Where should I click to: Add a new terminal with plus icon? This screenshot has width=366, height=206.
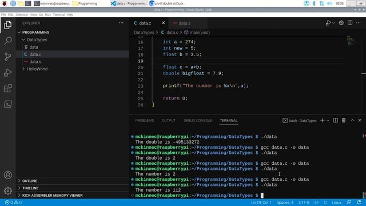click(x=322, y=120)
